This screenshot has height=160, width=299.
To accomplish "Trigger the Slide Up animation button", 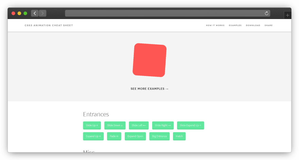I will (x=92, y=125).
